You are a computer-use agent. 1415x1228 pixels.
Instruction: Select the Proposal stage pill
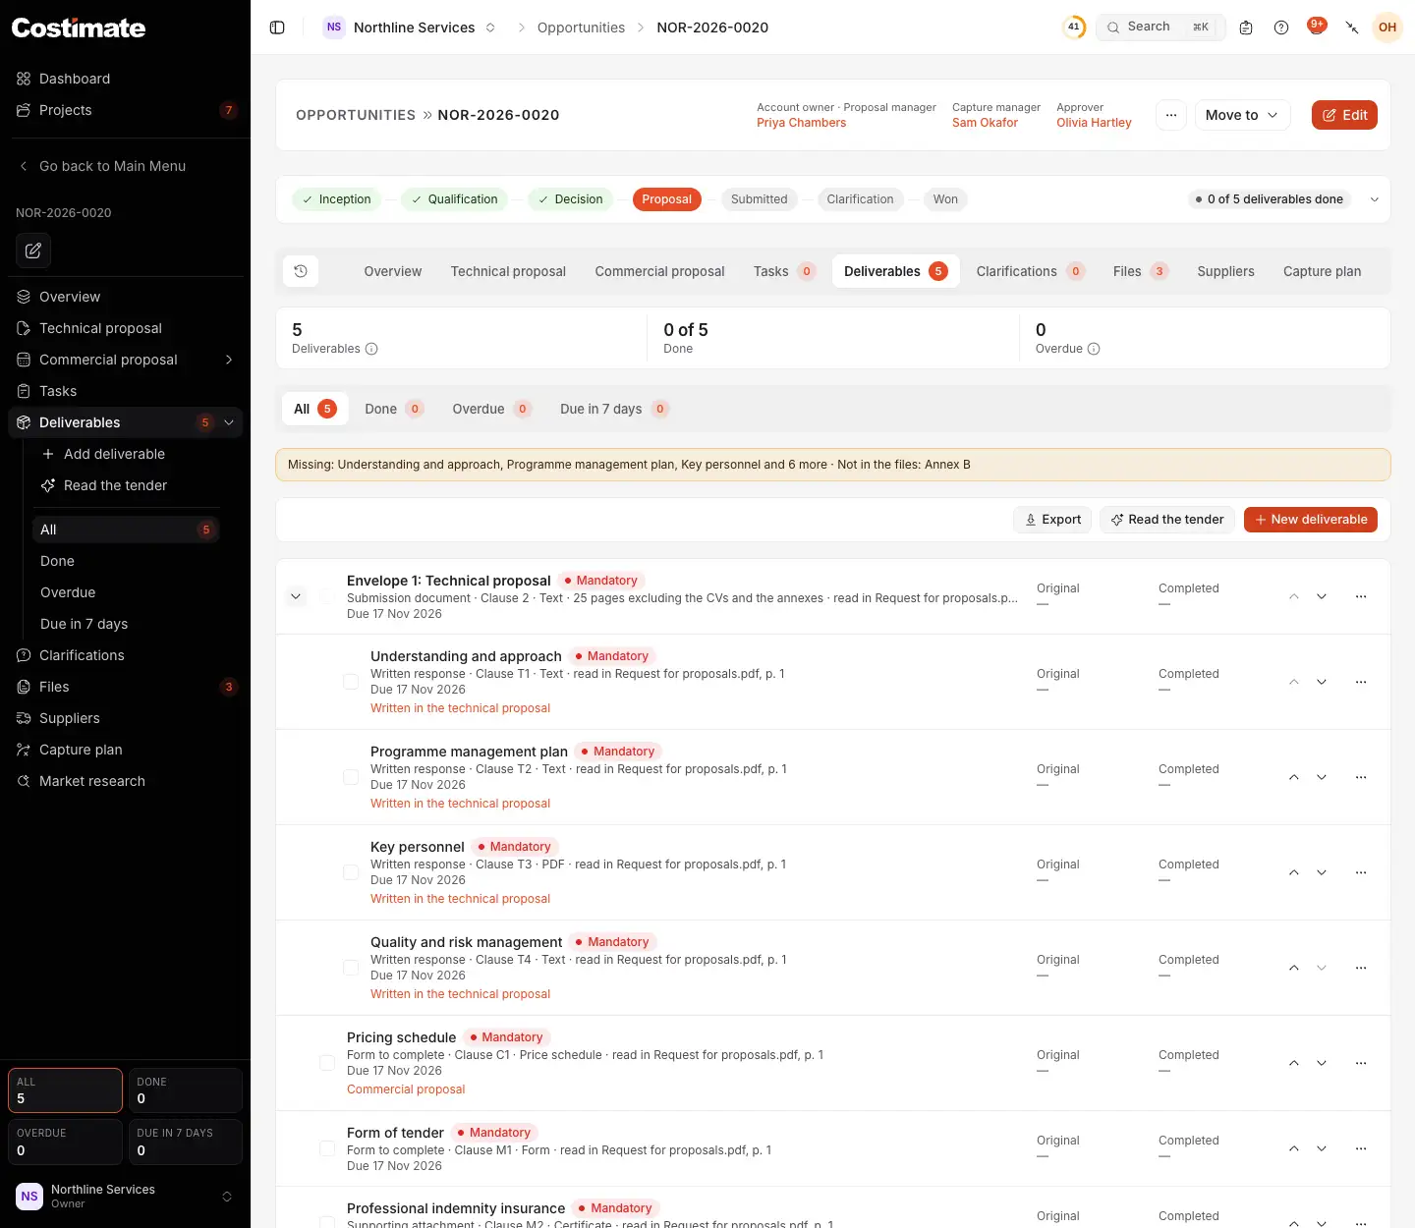coord(666,199)
